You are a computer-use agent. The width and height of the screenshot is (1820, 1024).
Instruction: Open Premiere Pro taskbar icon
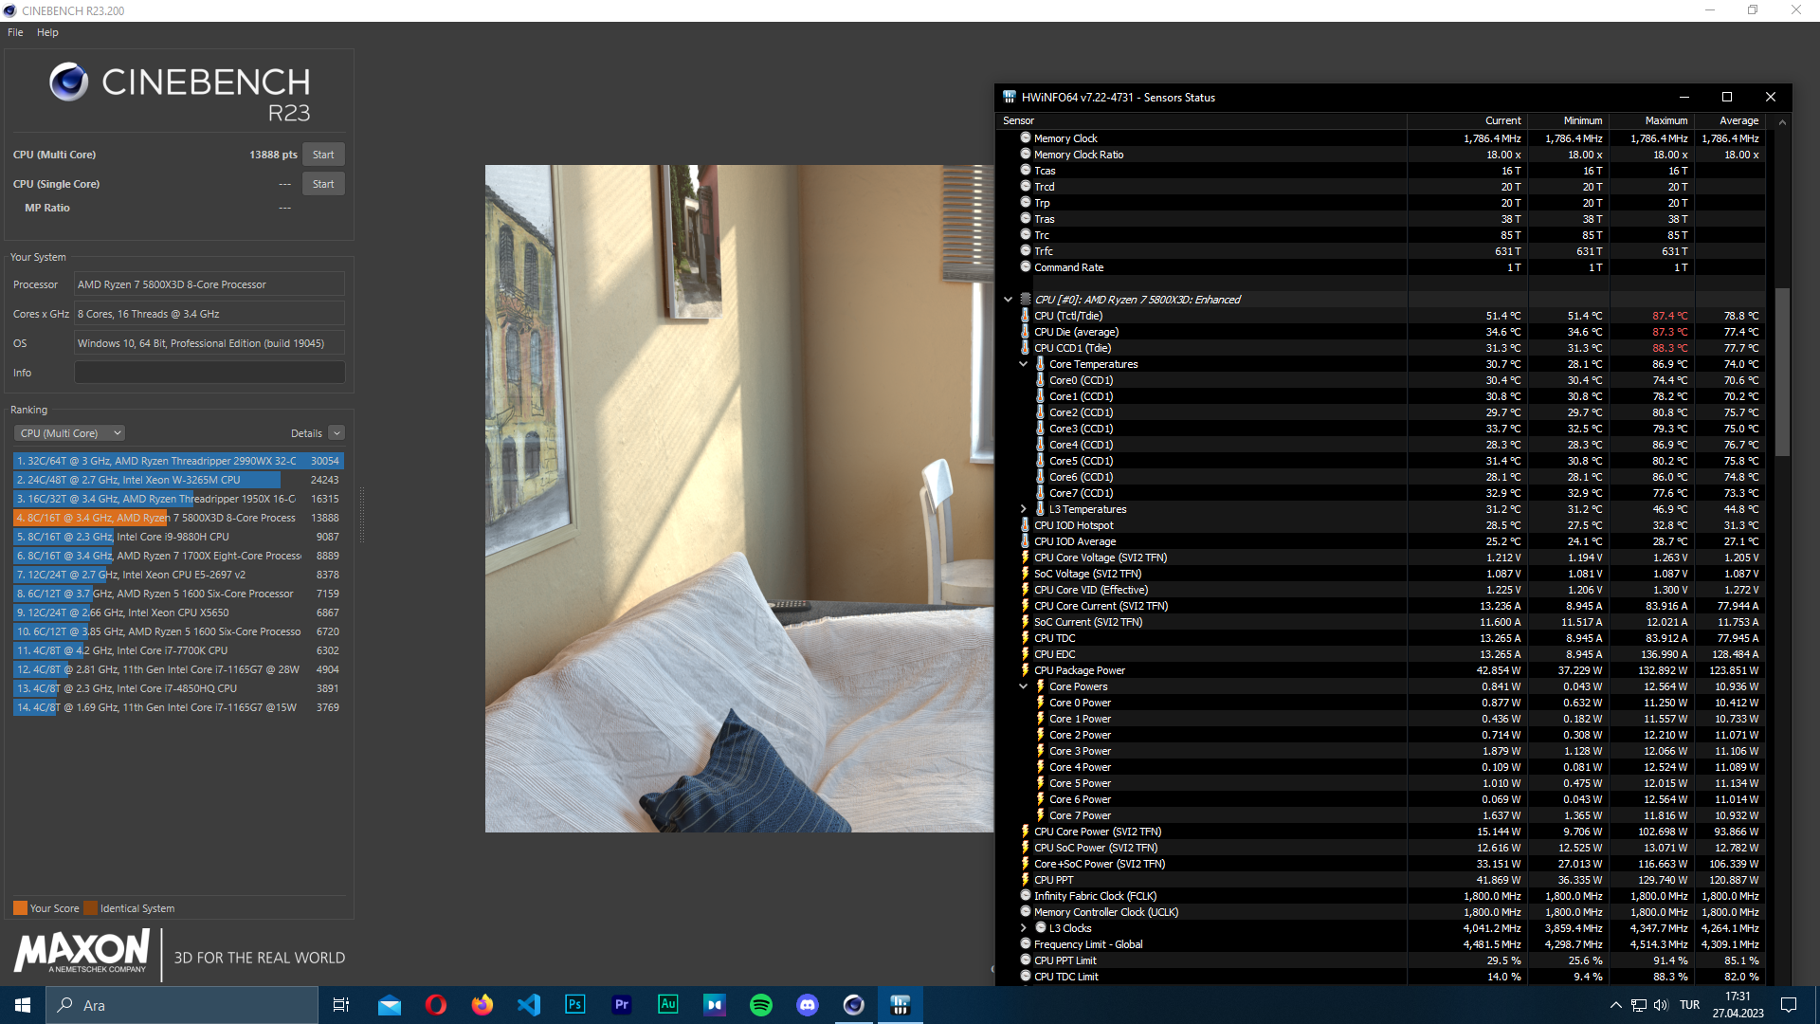[621, 1005]
